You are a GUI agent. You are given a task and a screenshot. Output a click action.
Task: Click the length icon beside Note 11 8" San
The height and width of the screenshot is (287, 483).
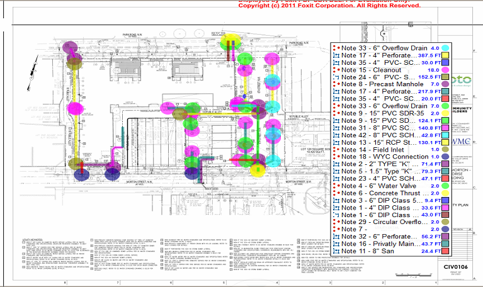click(x=336, y=251)
